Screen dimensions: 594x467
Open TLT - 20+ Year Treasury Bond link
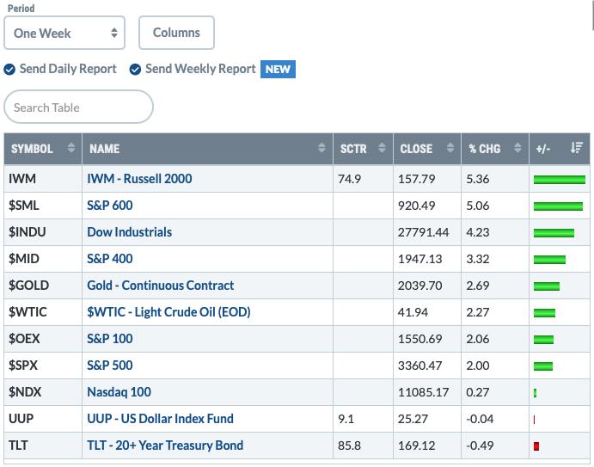tap(165, 445)
